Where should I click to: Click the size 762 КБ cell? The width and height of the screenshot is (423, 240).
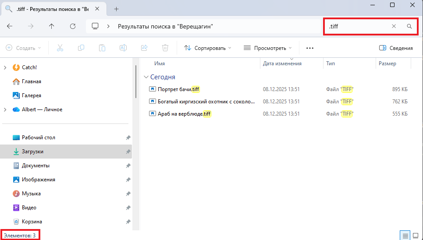click(x=400, y=102)
